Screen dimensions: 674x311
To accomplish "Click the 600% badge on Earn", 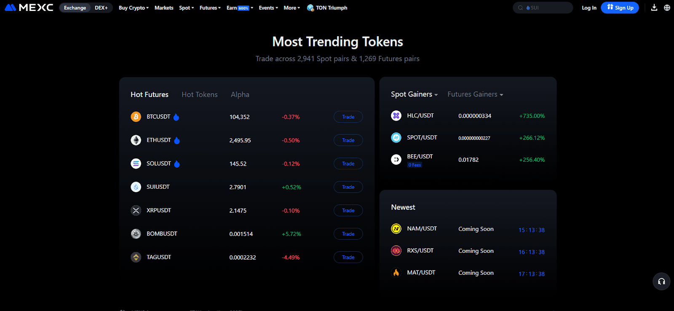I will click(243, 8).
